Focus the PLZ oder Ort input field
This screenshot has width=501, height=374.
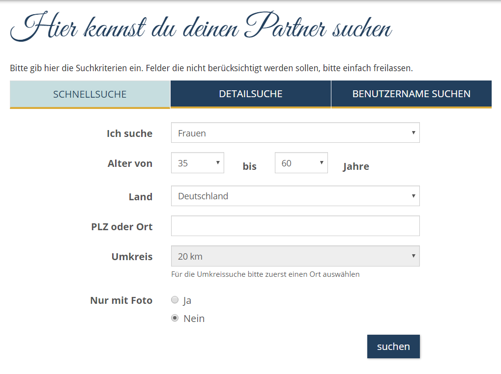click(295, 226)
